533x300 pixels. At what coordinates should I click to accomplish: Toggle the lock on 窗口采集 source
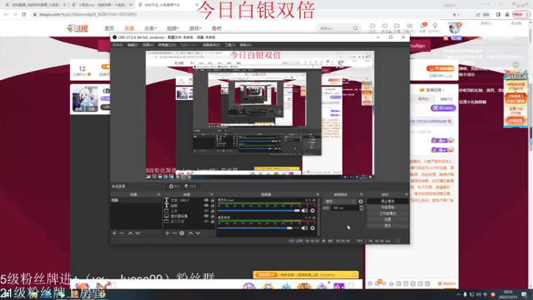pos(213,221)
